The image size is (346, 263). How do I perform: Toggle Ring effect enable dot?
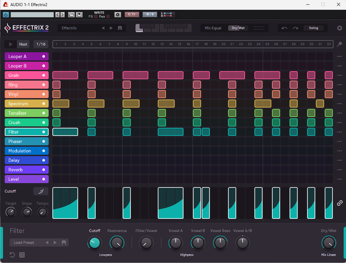[44, 85]
